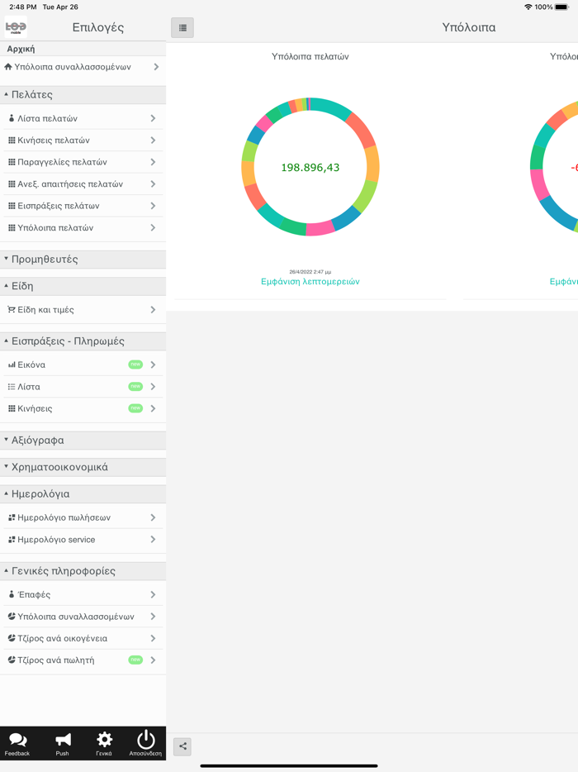Open Είδη και τιμές menu item

(83, 310)
